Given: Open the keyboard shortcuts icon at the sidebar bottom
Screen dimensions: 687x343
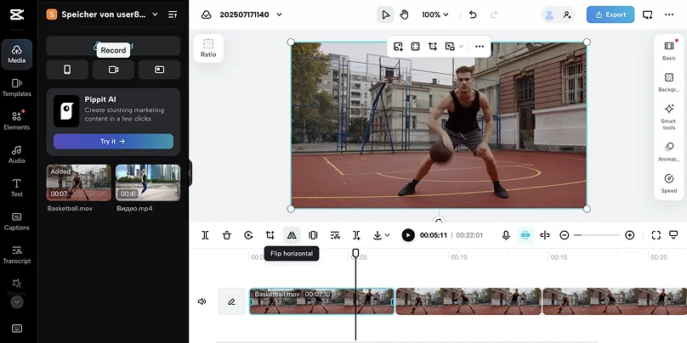Looking at the screenshot, I should [17, 328].
